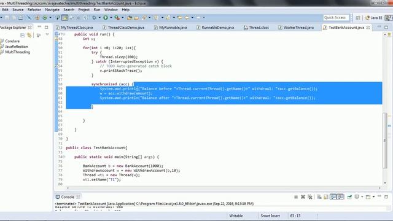Click Open Console icon in Console toolbar
The height and width of the screenshot is (221, 393).
[x=368, y=197]
